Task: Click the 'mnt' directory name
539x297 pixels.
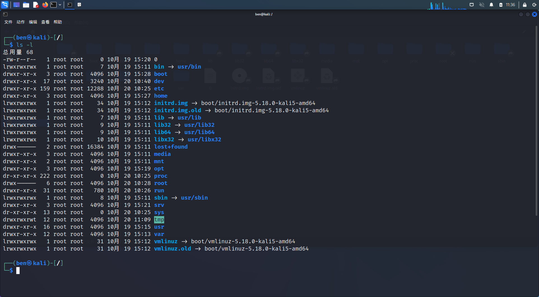Action: 159,161
